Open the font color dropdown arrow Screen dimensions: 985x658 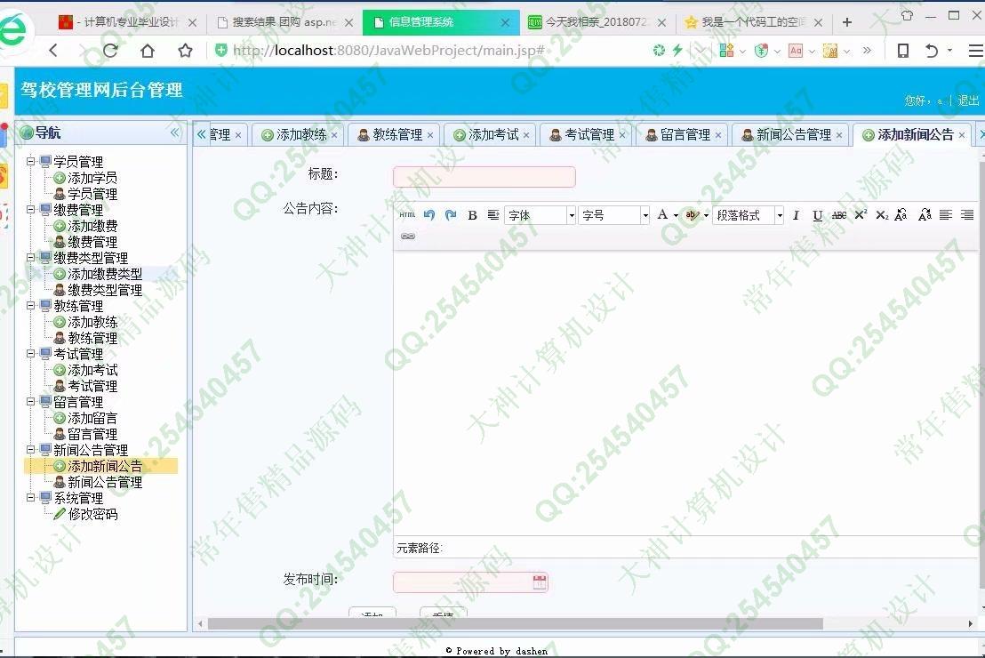pos(676,215)
